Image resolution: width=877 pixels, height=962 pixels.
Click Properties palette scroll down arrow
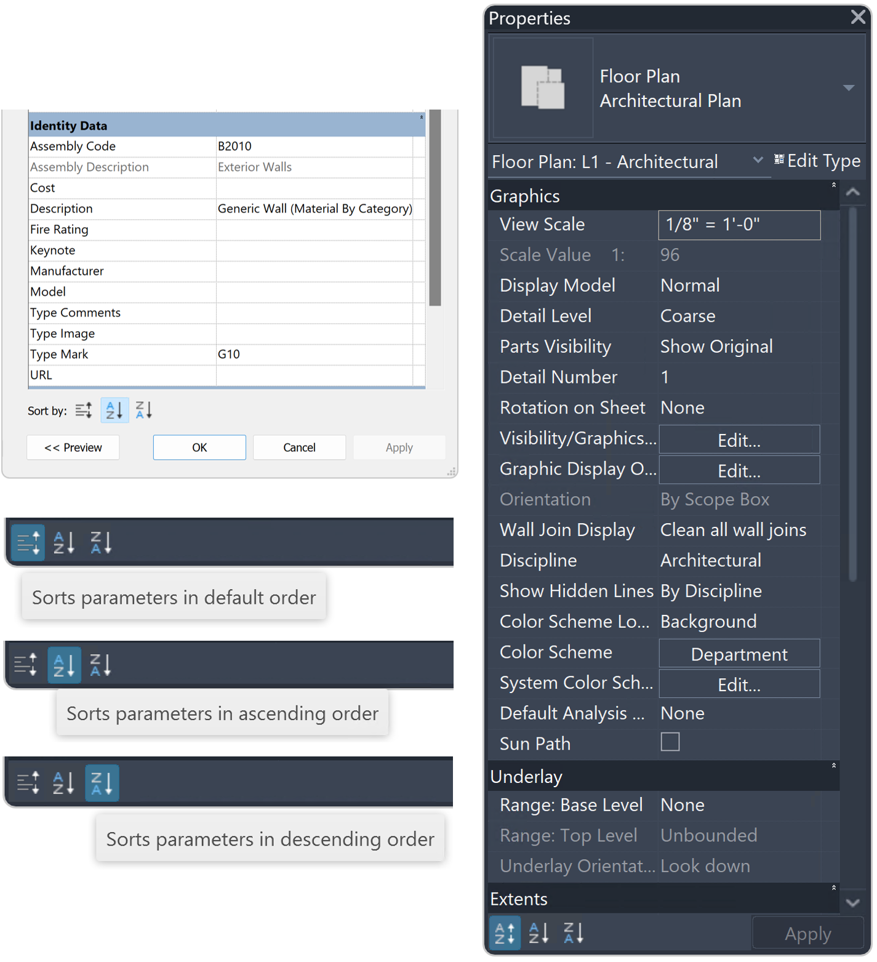pos(853,903)
